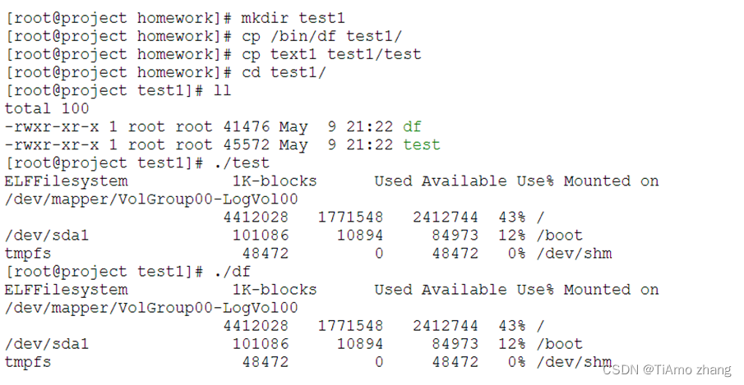744x385 pixels.
Task: Select the 'cp /bin/df test1/' command
Action: pos(321,36)
